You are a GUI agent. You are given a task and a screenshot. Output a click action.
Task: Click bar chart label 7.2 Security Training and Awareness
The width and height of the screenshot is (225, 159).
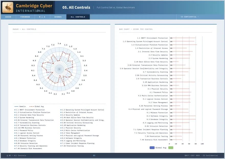pyautogui.click(x=151, y=133)
